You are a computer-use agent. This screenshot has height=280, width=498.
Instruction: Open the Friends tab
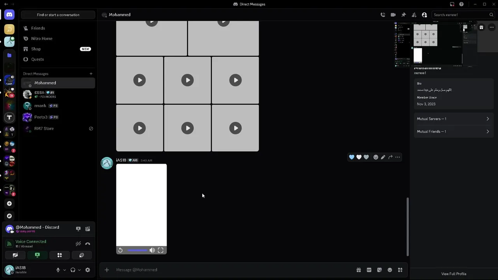coord(58,28)
